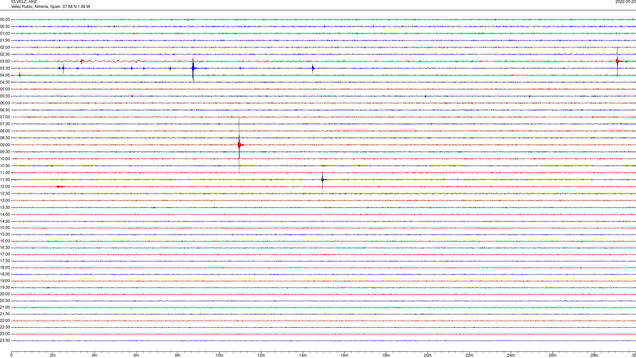Select the 16:00 time label
Image resolution: width=636 pixels, height=358 pixels.
point(5,241)
